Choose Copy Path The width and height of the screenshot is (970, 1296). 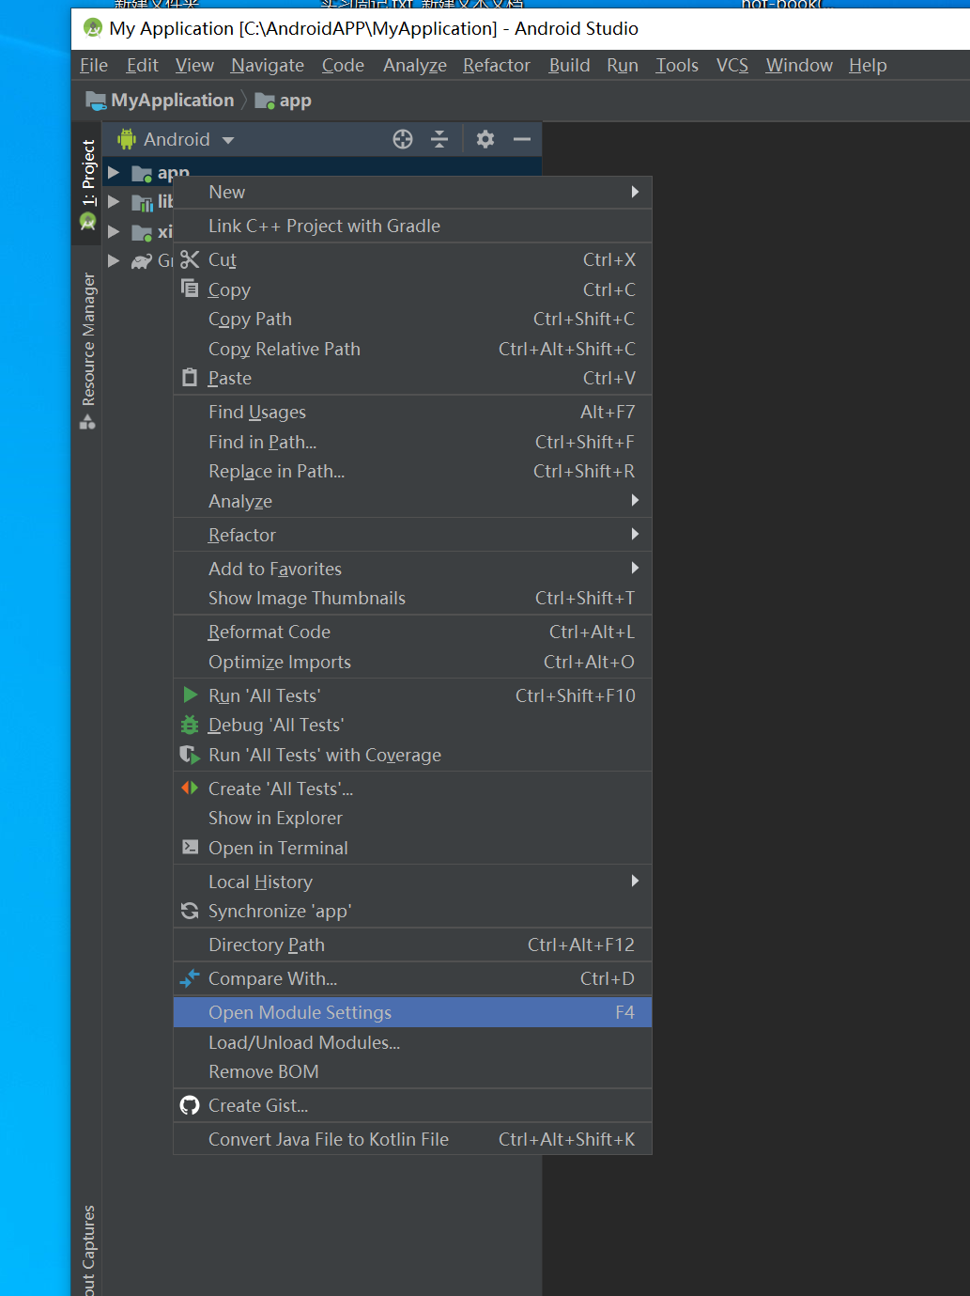pos(412,319)
